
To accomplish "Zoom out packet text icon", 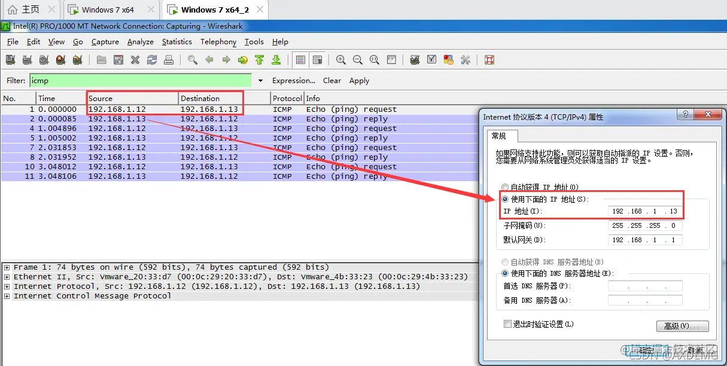I will pos(358,60).
